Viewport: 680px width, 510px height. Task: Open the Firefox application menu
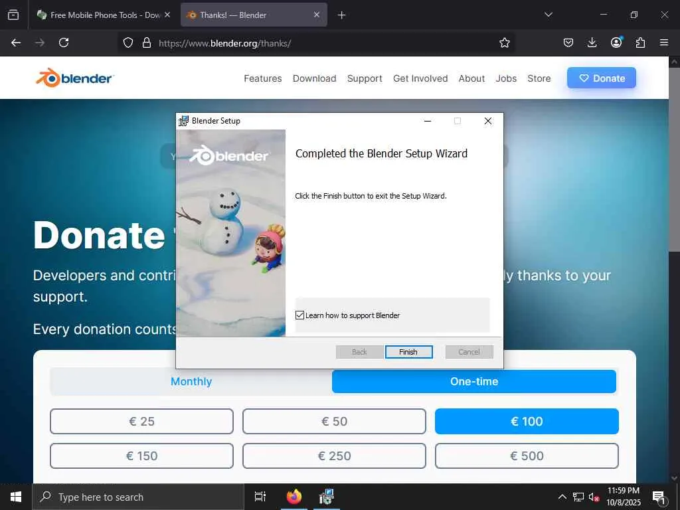[x=664, y=42]
